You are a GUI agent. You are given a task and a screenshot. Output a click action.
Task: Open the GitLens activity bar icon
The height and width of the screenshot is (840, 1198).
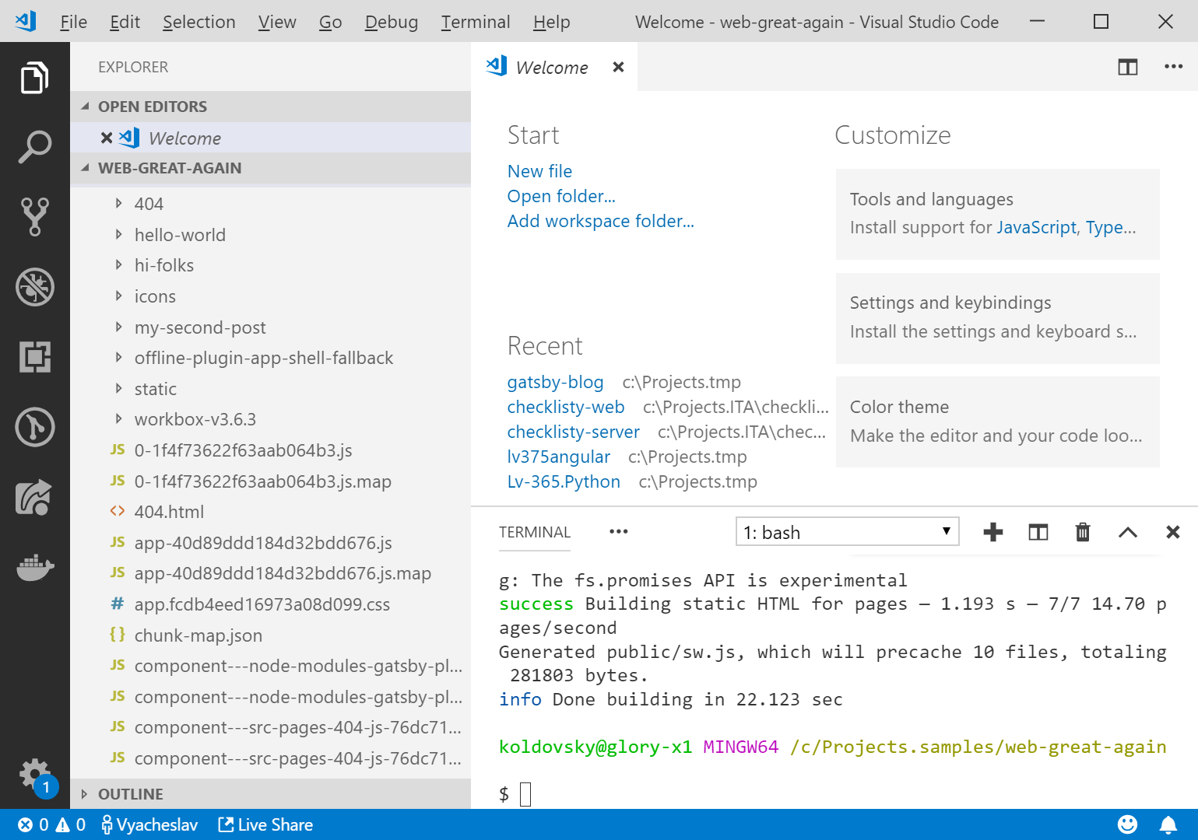(x=34, y=427)
